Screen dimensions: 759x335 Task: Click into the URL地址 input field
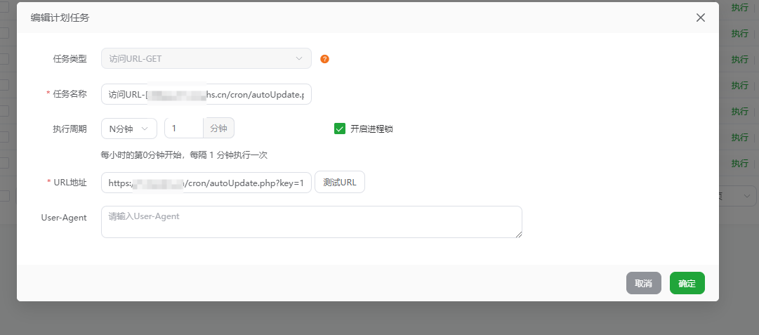pos(206,183)
